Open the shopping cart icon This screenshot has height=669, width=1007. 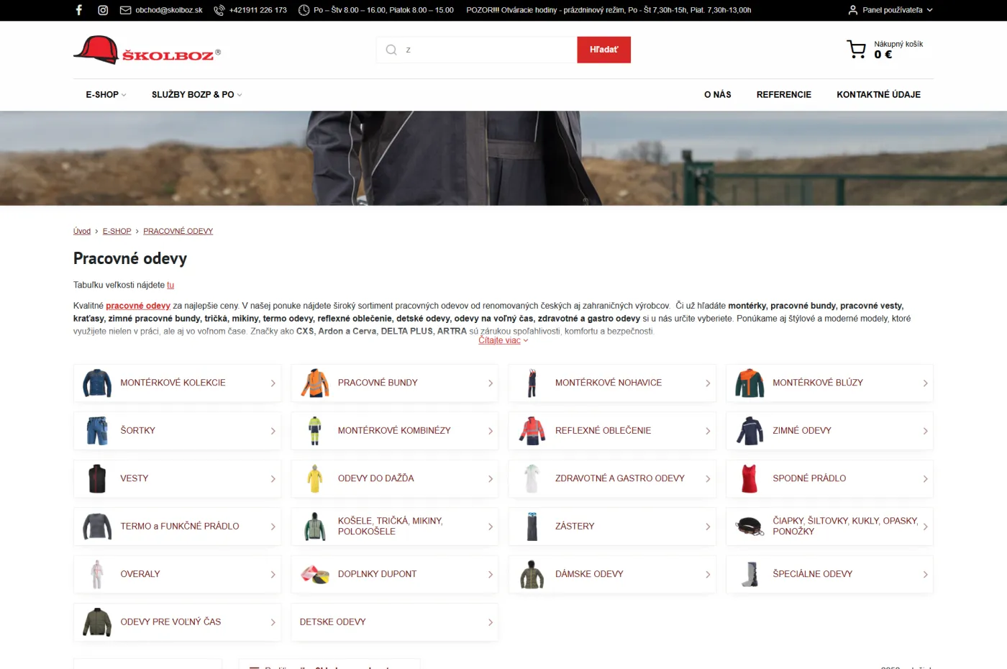point(856,49)
